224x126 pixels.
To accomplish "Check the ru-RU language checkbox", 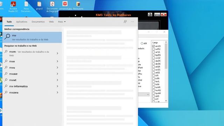I will coord(153,49).
